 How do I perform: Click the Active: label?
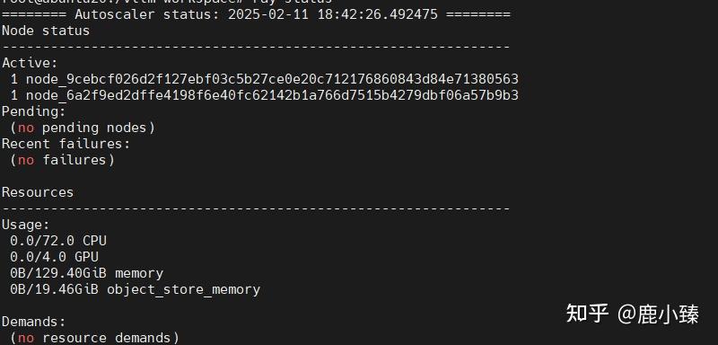[x=31, y=63]
